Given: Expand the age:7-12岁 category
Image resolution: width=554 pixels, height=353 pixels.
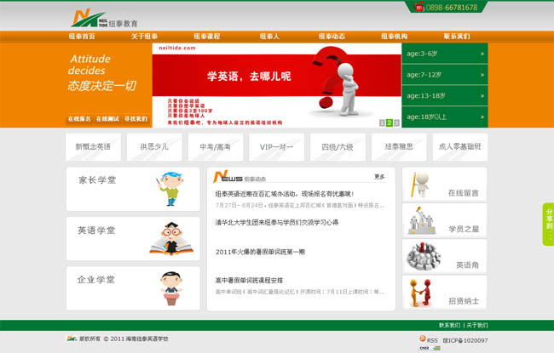Looking at the screenshot, I should point(445,74).
